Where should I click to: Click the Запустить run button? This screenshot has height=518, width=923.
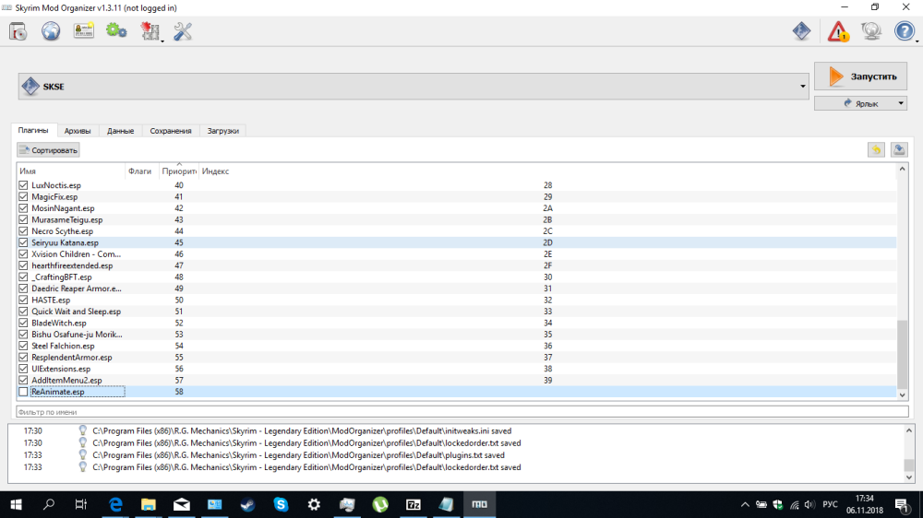click(x=860, y=77)
